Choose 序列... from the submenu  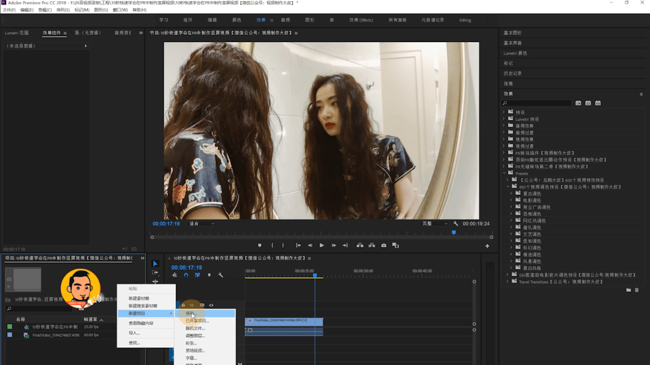coord(191,314)
